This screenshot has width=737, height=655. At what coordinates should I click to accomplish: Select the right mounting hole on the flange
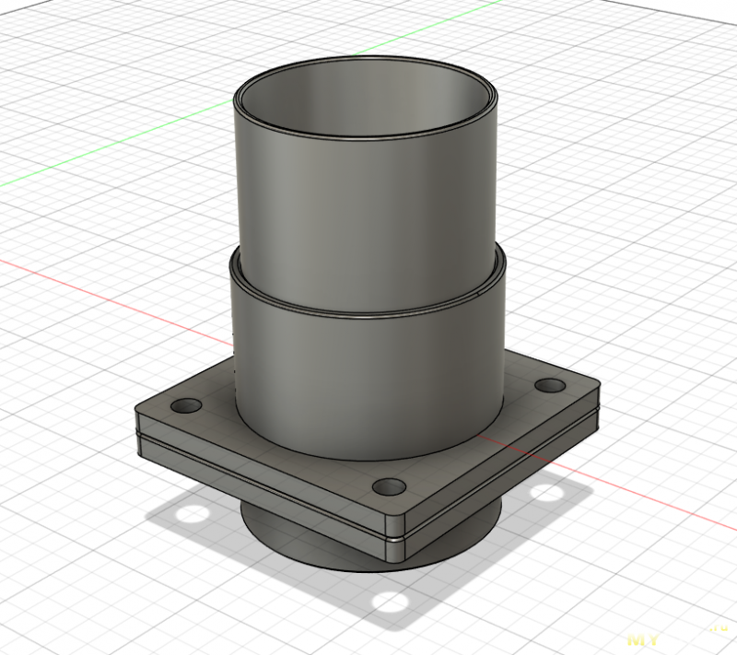click(x=550, y=386)
